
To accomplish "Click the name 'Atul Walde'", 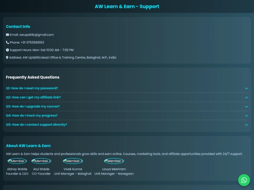I will tap(41, 169).
